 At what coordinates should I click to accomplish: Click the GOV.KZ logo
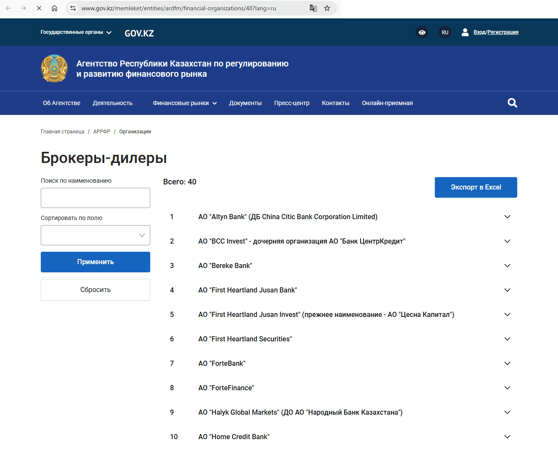pos(139,33)
